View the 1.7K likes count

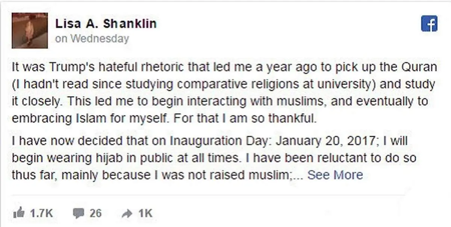coord(41,213)
